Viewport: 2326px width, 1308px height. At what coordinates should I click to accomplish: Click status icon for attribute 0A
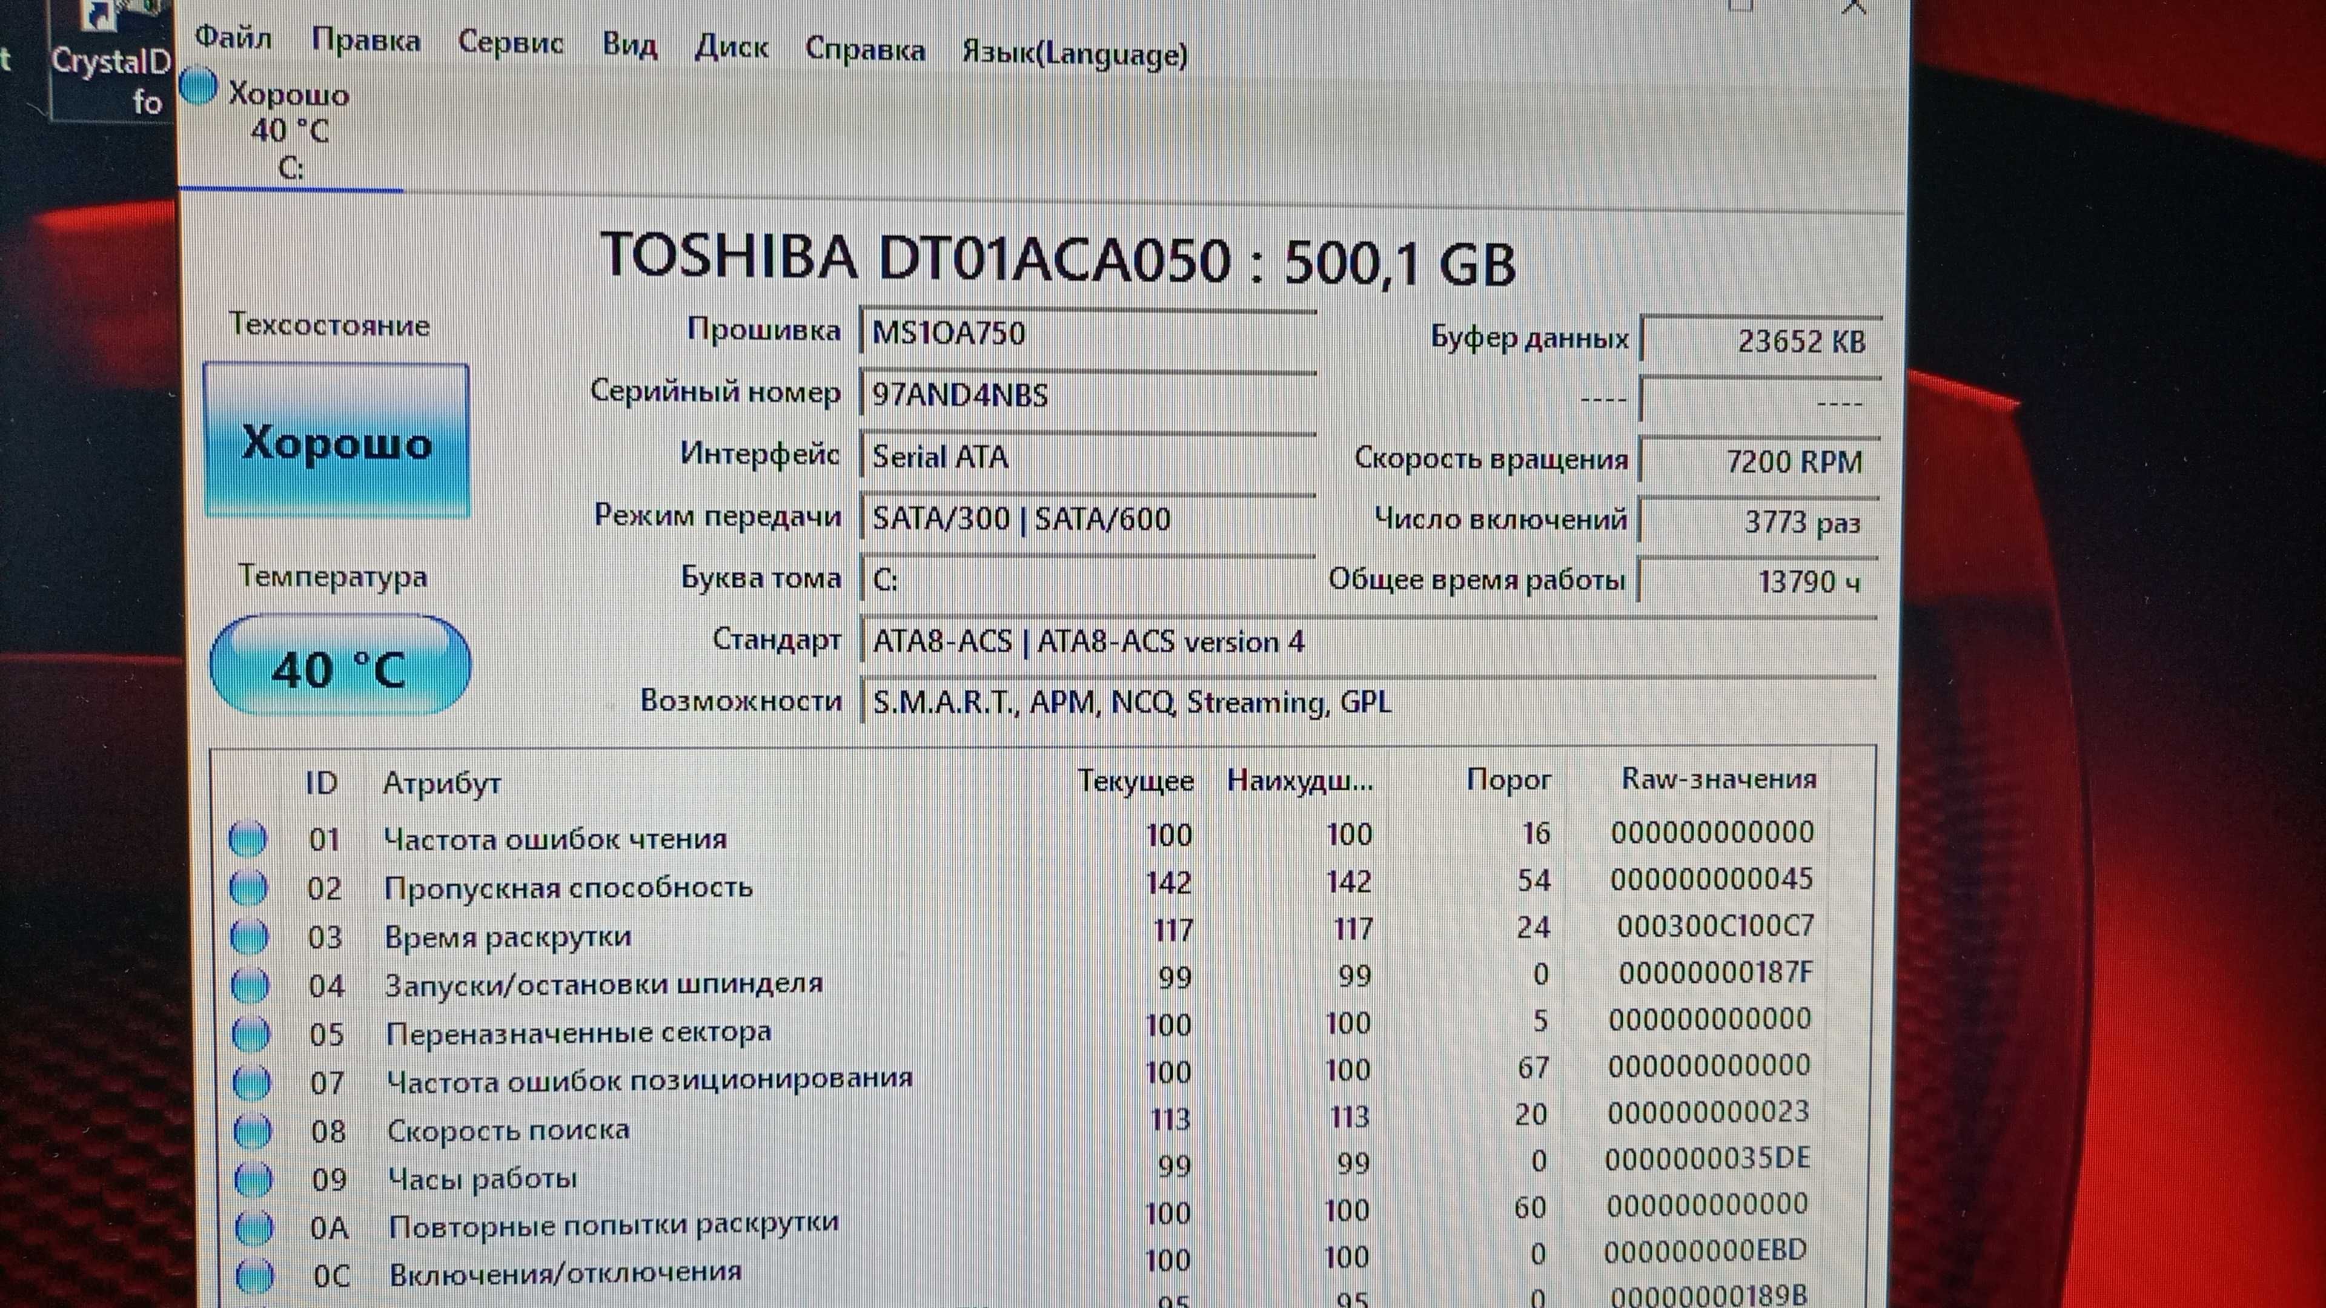coord(254,1227)
